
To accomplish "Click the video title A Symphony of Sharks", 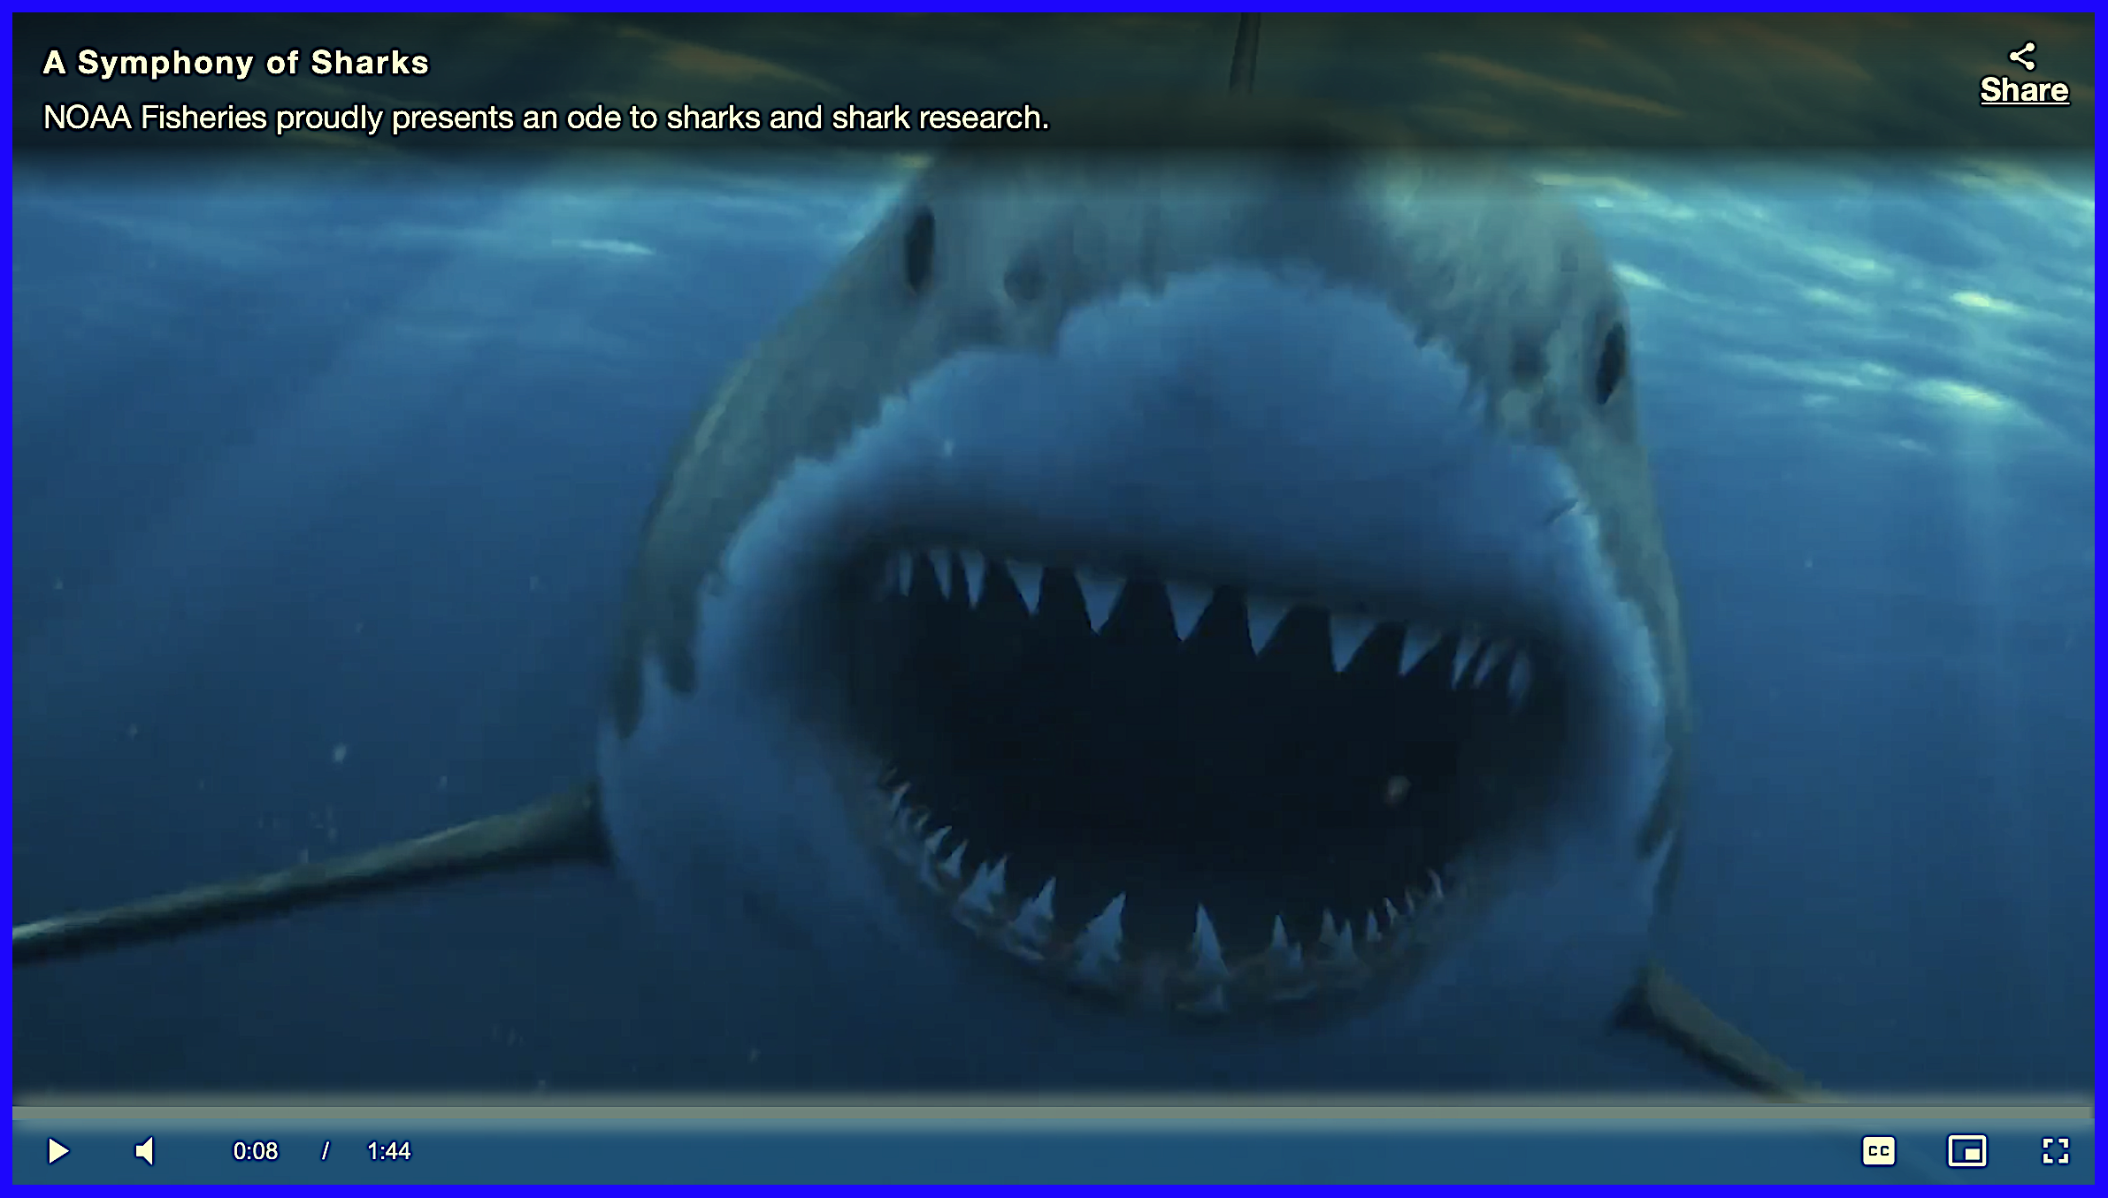I will [x=236, y=63].
